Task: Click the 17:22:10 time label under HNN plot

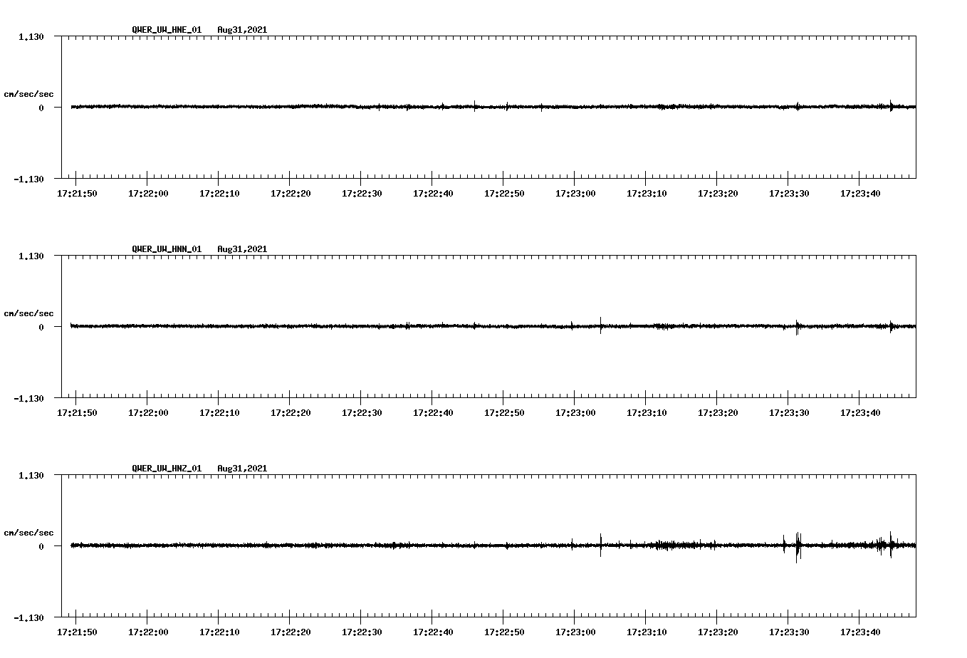Action: pos(219,413)
